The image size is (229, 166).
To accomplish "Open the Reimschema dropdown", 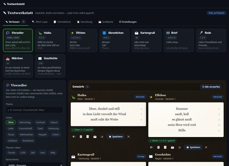I will [x=34, y=164].
